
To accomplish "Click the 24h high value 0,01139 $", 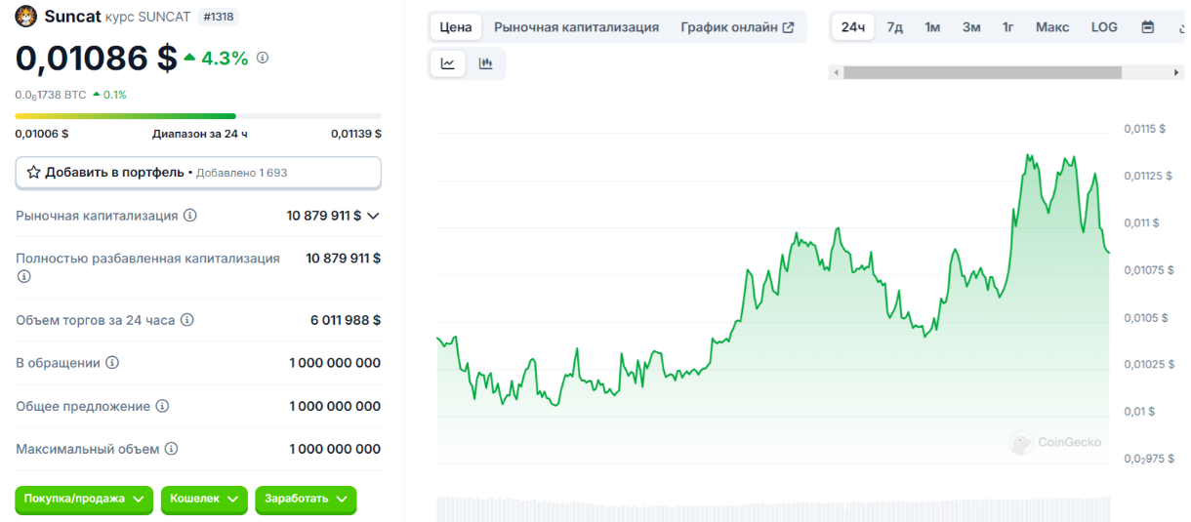I will pos(356,134).
